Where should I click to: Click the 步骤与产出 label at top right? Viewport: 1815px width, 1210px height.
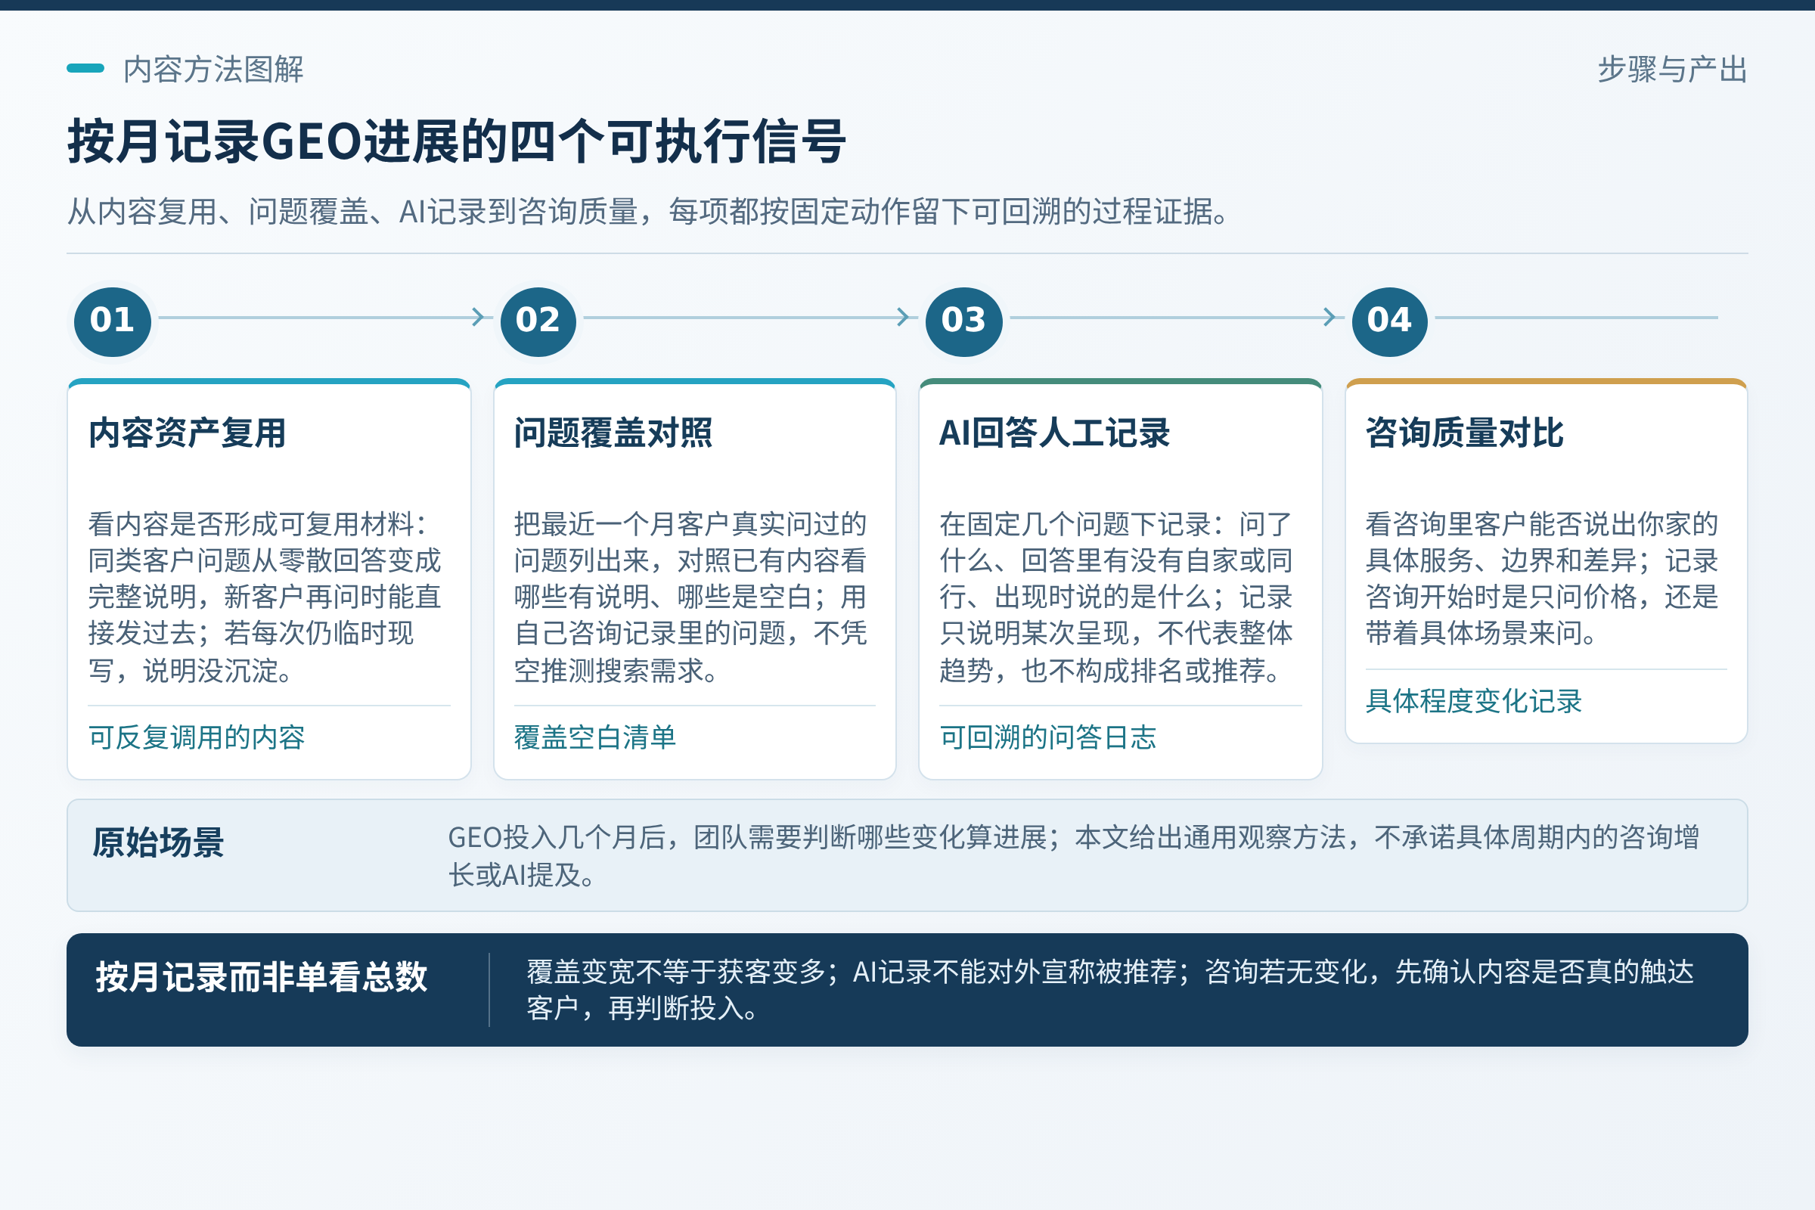pyautogui.click(x=1672, y=70)
